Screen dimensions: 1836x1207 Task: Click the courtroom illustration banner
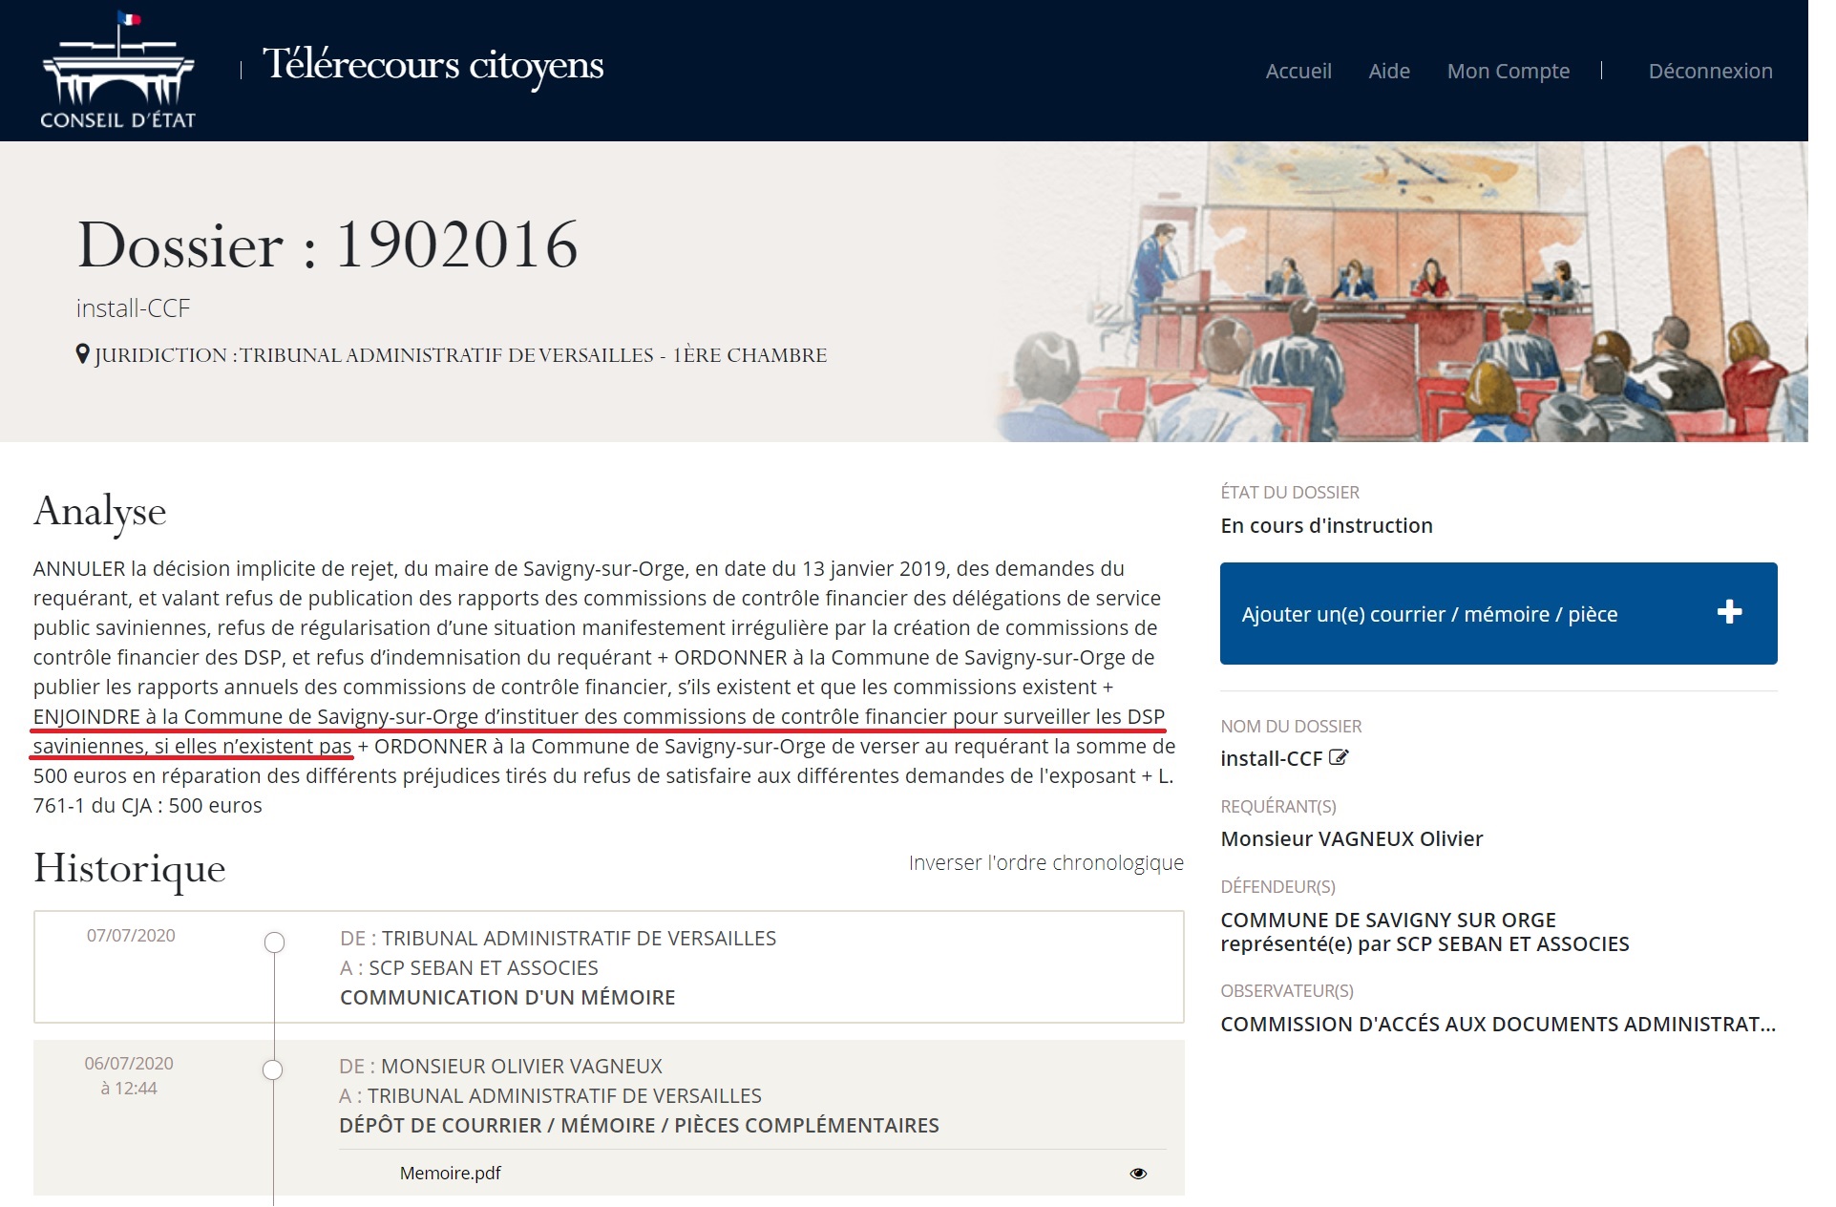click(1402, 291)
